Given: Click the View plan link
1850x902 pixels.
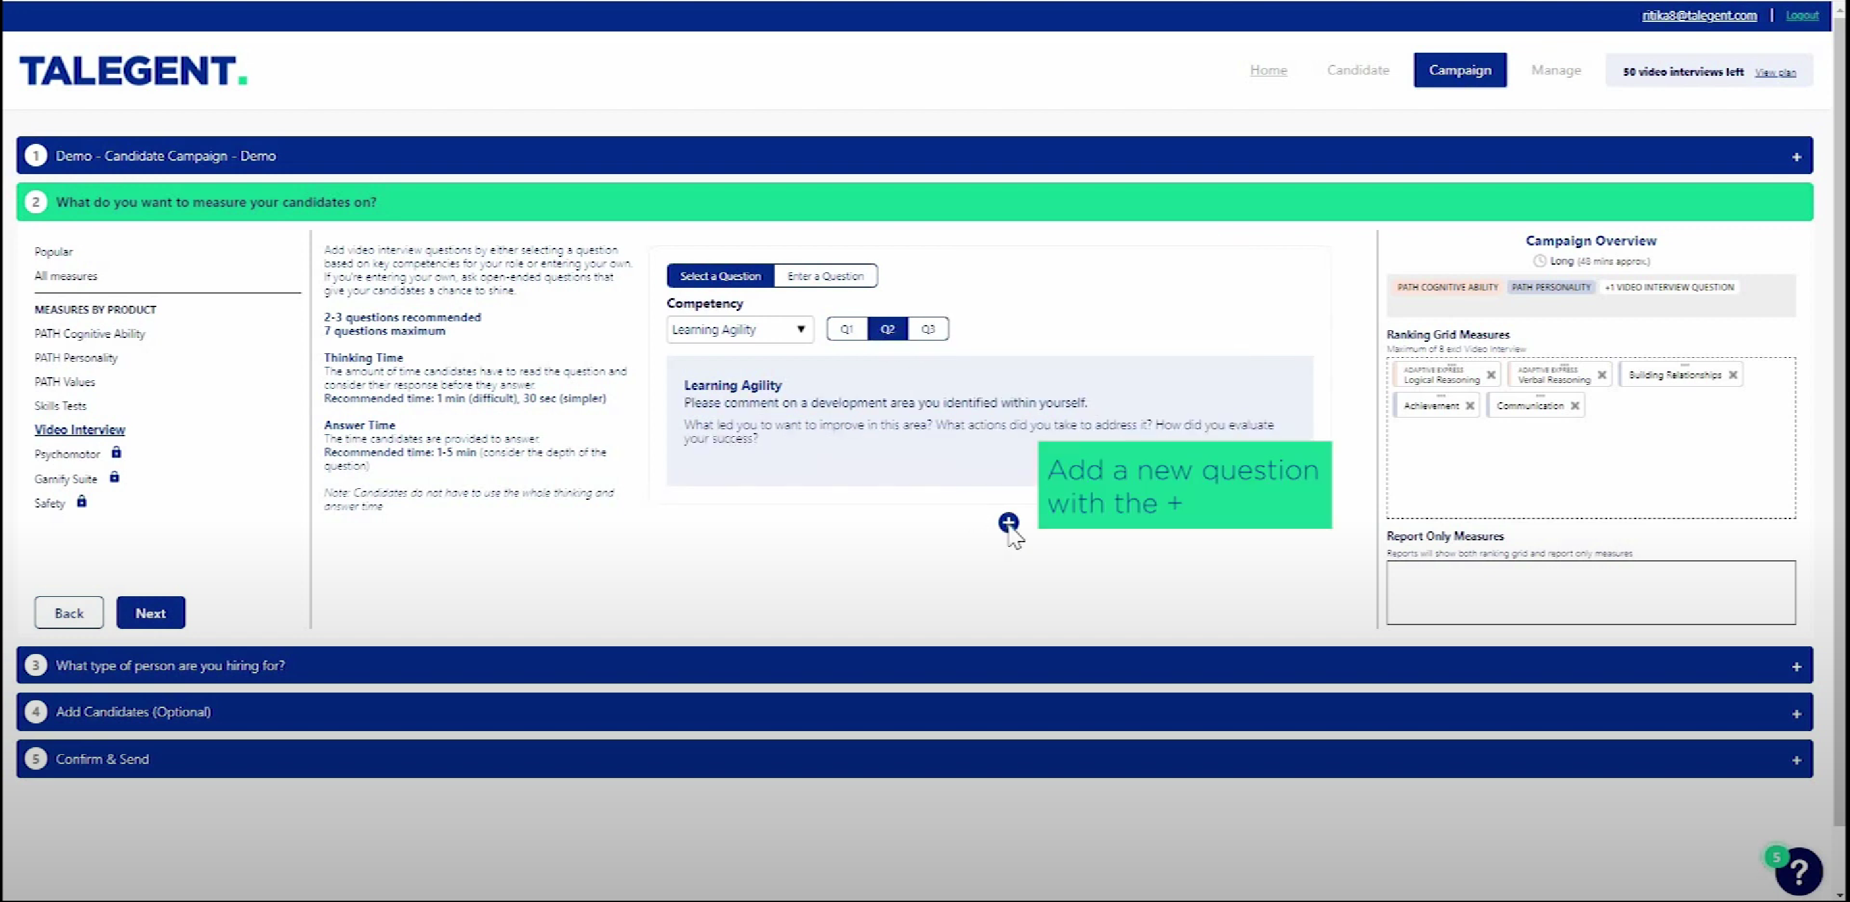Looking at the screenshot, I should click(x=1775, y=73).
